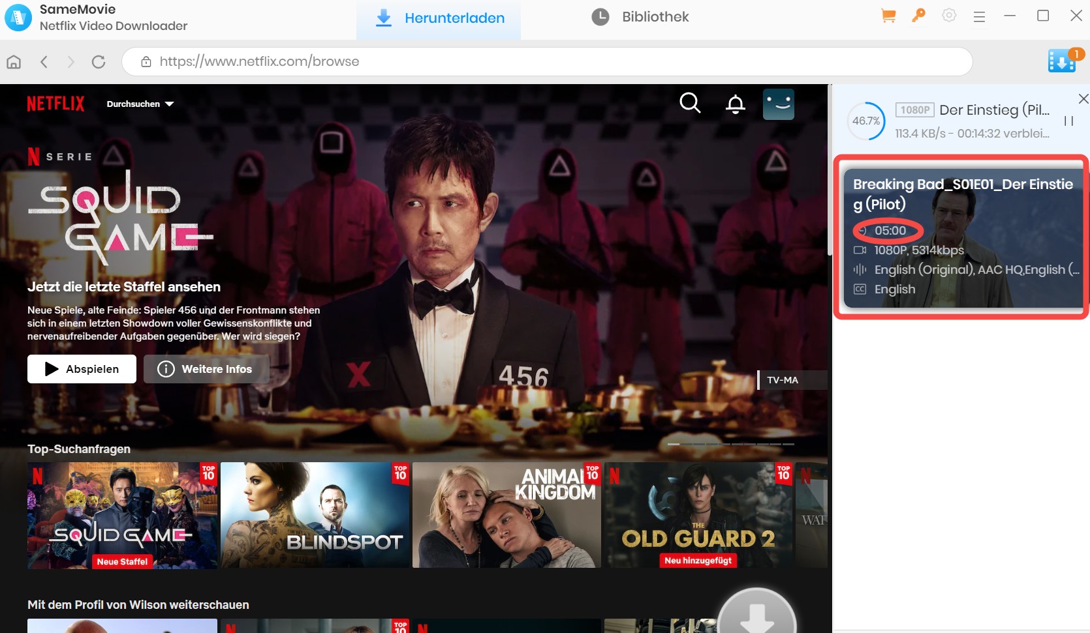Go to browser home page icon
The height and width of the screenshot is (633, 1090).
click(14, 62)
